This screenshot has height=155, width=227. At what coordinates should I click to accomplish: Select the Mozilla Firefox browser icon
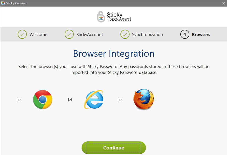tap(143, 100)
